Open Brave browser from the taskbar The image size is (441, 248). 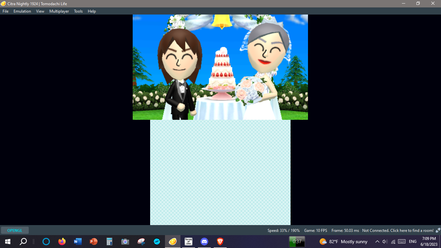coord(220,242)
